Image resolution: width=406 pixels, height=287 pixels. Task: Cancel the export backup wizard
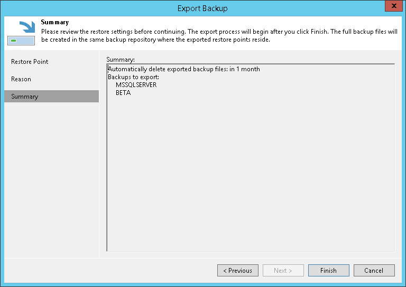374,271
